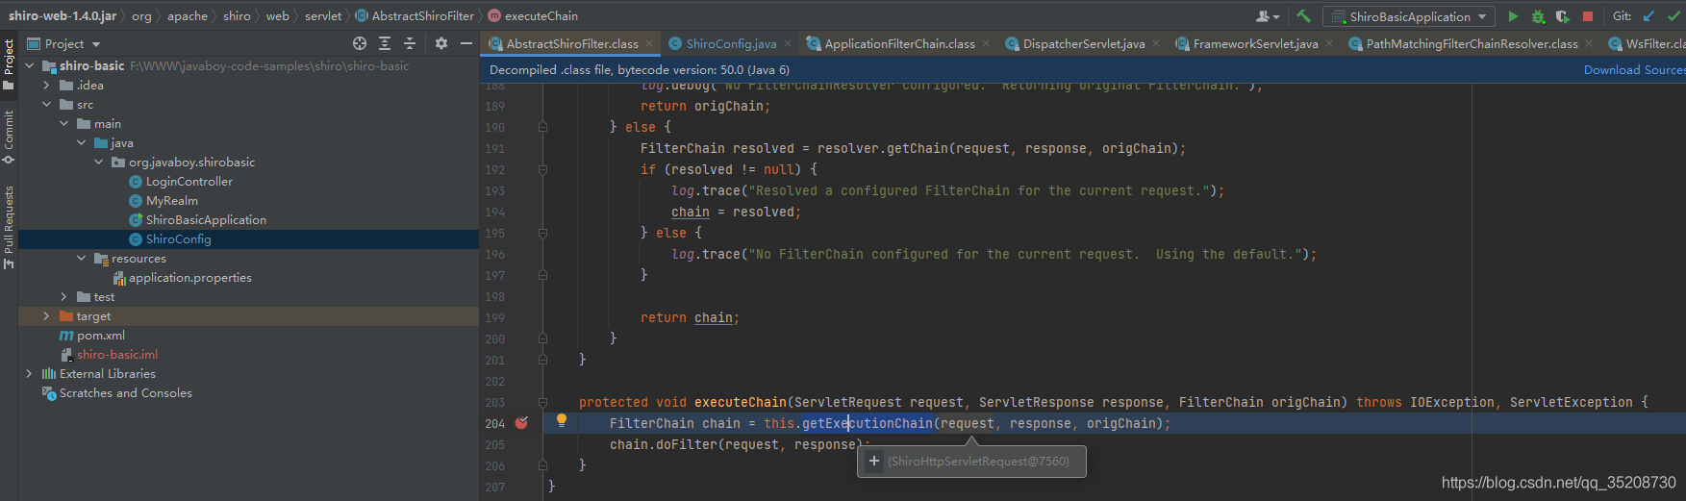The image size is (1686, 501).
Task: Click servlet breadcrumb segment
Action: pyautogui.click(x=323, y=16)
